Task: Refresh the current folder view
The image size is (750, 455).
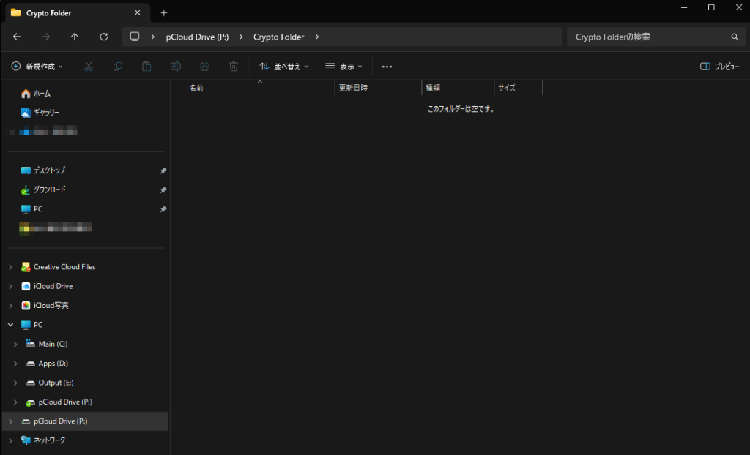Action: pos(104,37)
